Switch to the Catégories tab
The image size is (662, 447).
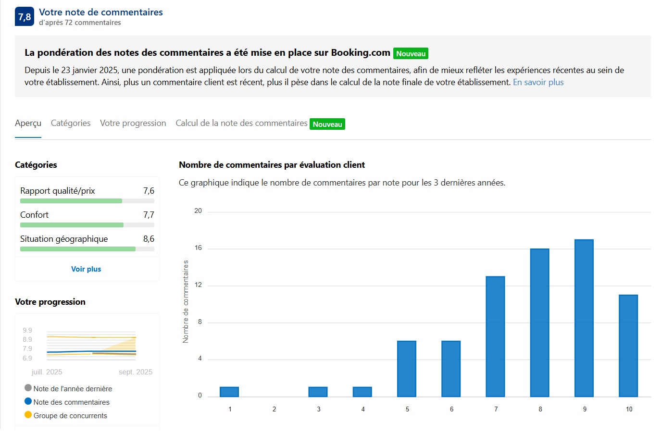pos(71,123)
